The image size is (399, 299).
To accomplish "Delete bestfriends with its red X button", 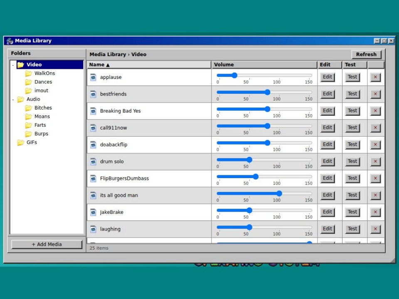I will point(375,94).
